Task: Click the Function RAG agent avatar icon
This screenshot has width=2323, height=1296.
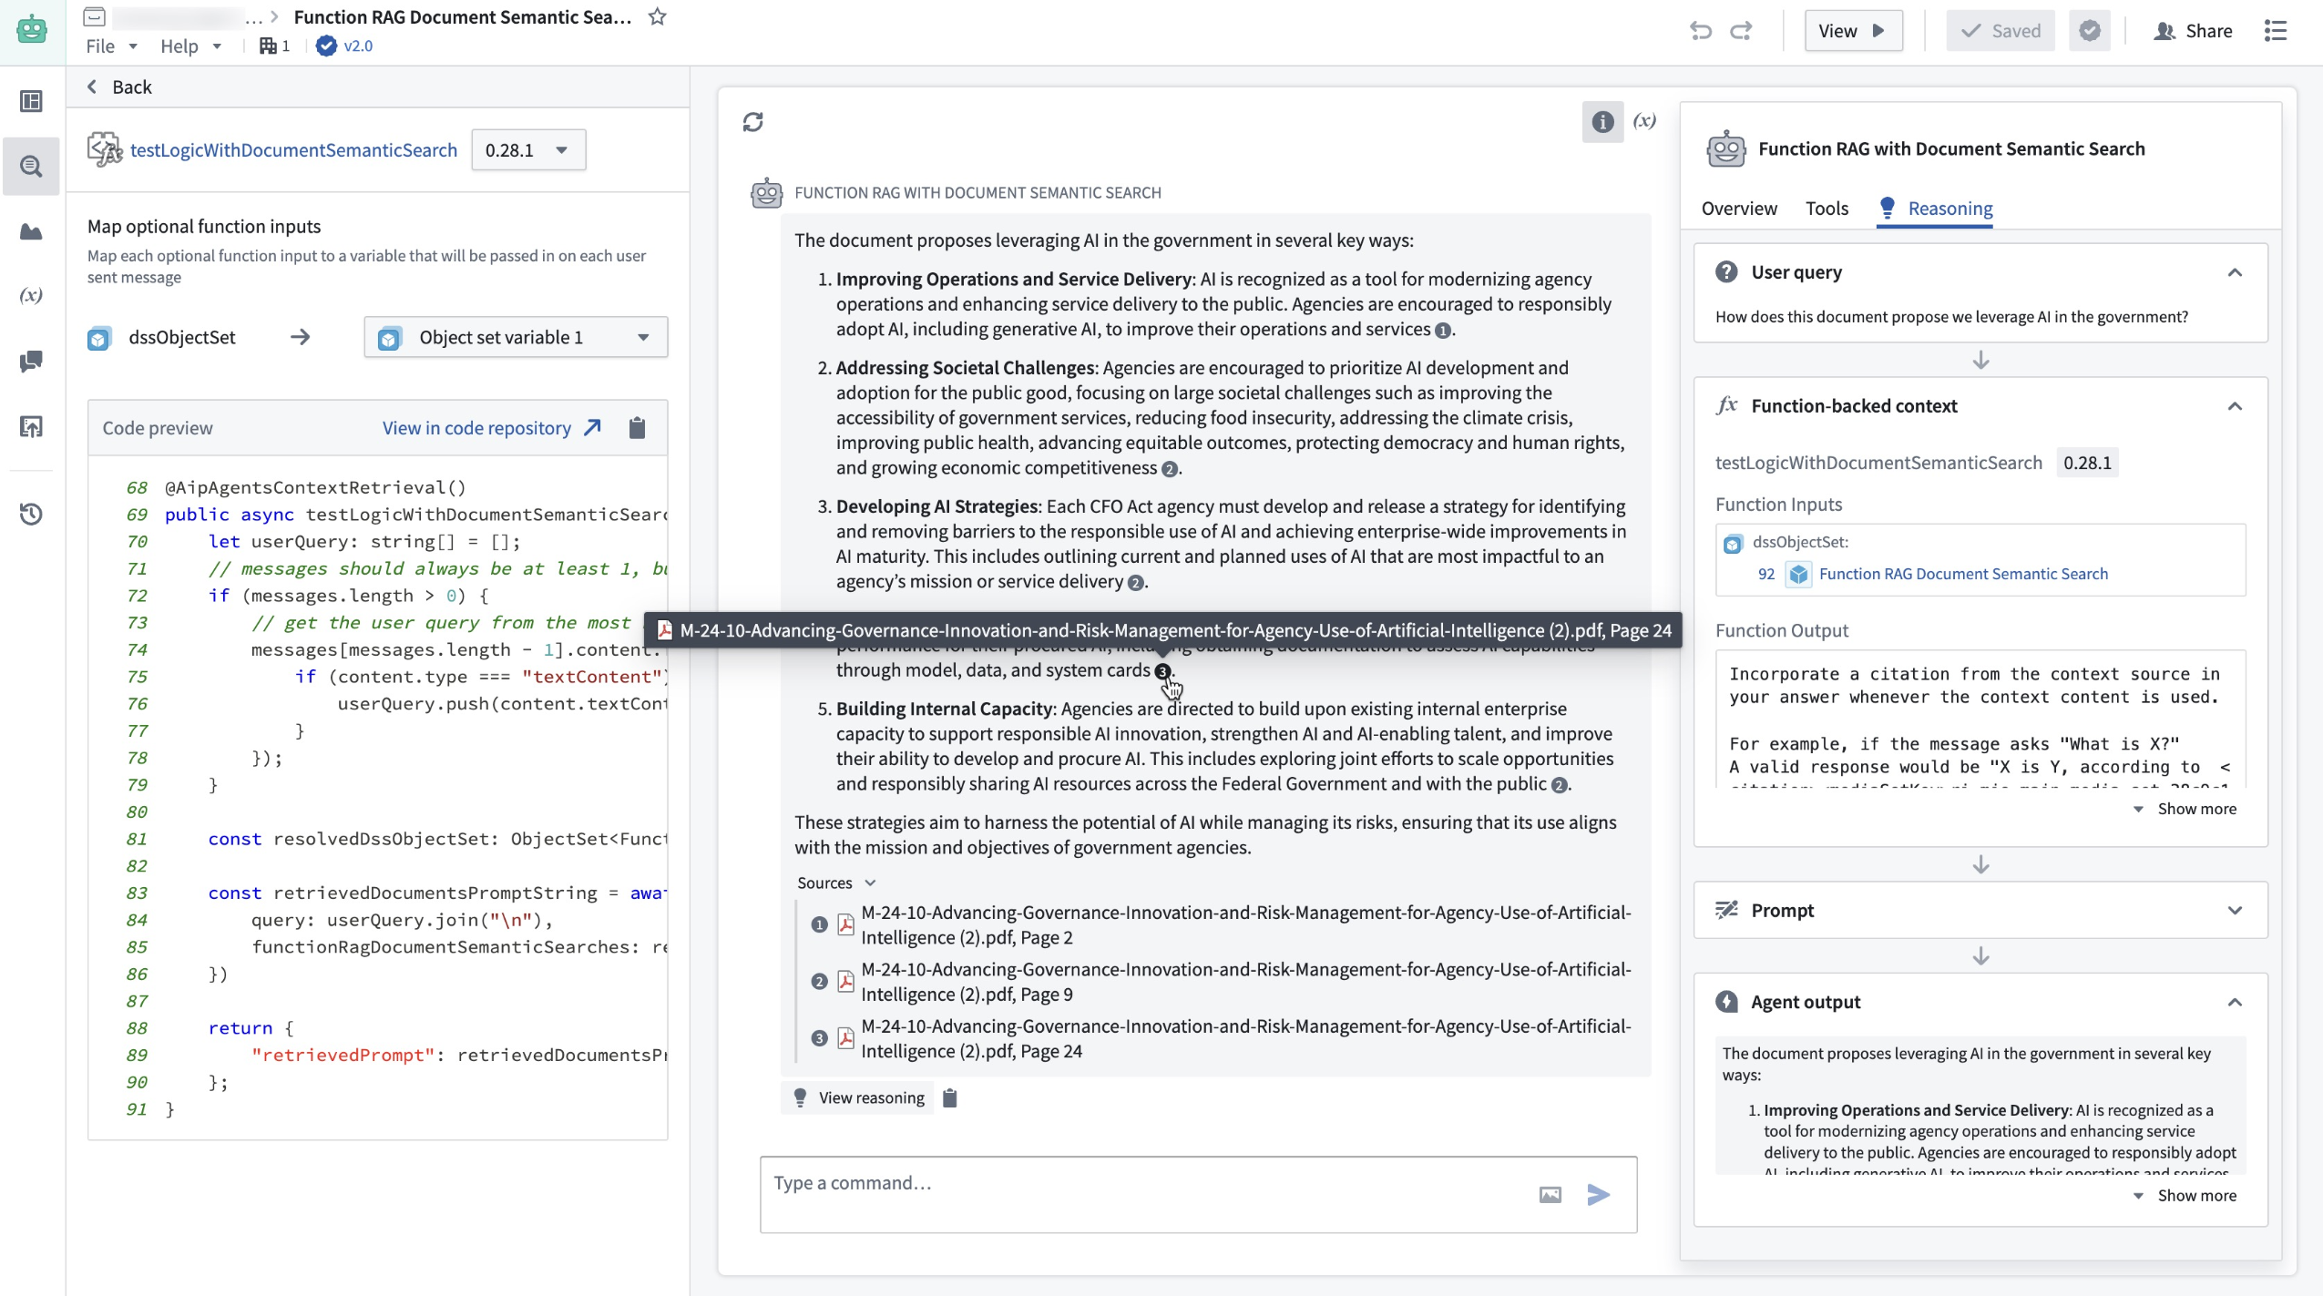Action: (x=766, y=191)
